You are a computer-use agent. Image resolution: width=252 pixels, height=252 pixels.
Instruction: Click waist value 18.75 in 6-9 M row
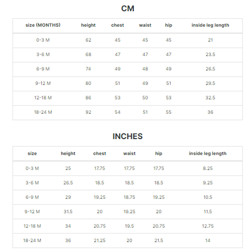click(129, 197)
